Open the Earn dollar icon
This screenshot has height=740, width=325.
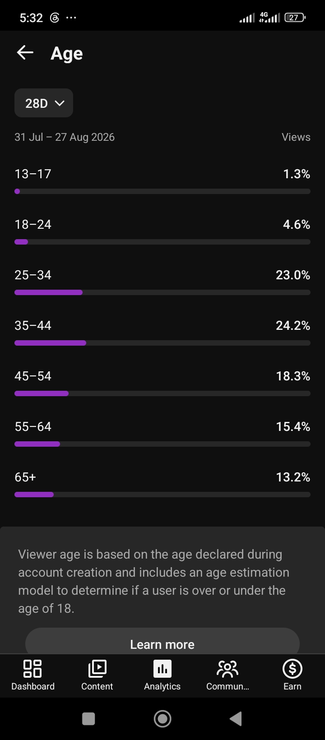292,668
